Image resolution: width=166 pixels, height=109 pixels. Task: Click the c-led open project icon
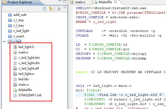[10, 41]
